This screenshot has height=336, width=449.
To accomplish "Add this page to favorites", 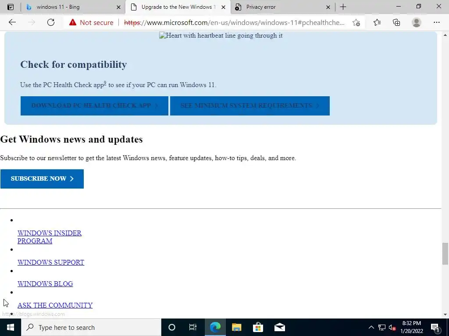I will (x=356, y=23).
